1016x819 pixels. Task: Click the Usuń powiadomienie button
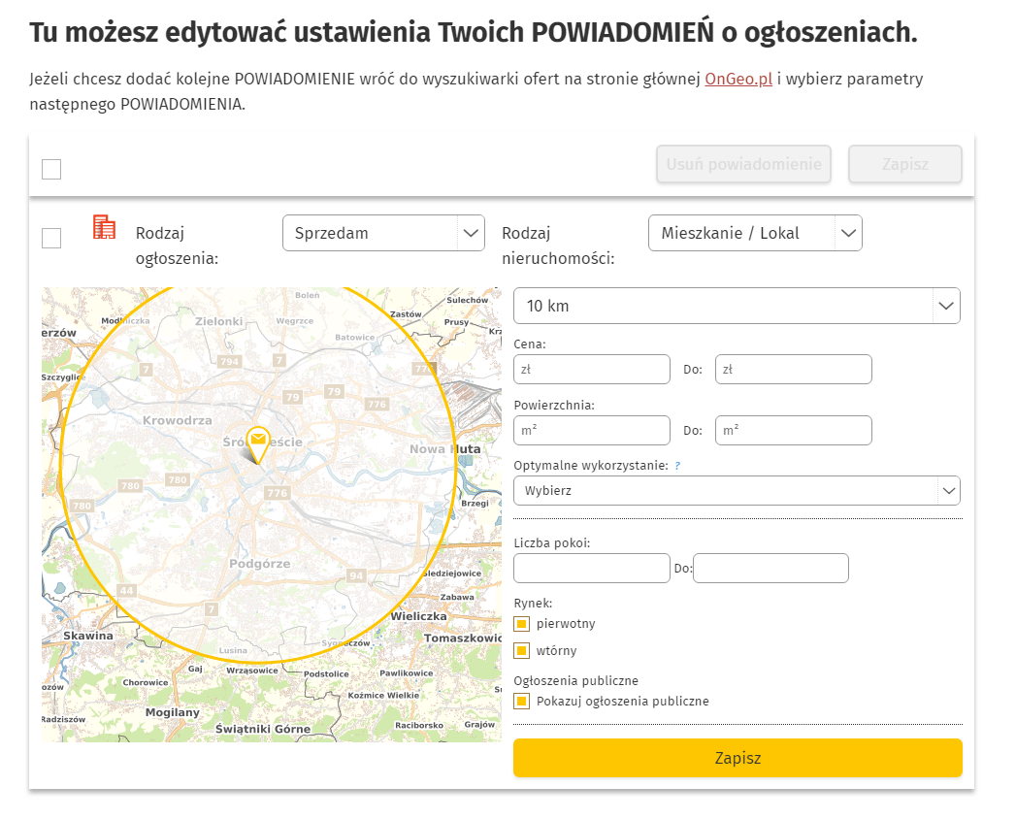pyautogui.click(x=743, y=164)
